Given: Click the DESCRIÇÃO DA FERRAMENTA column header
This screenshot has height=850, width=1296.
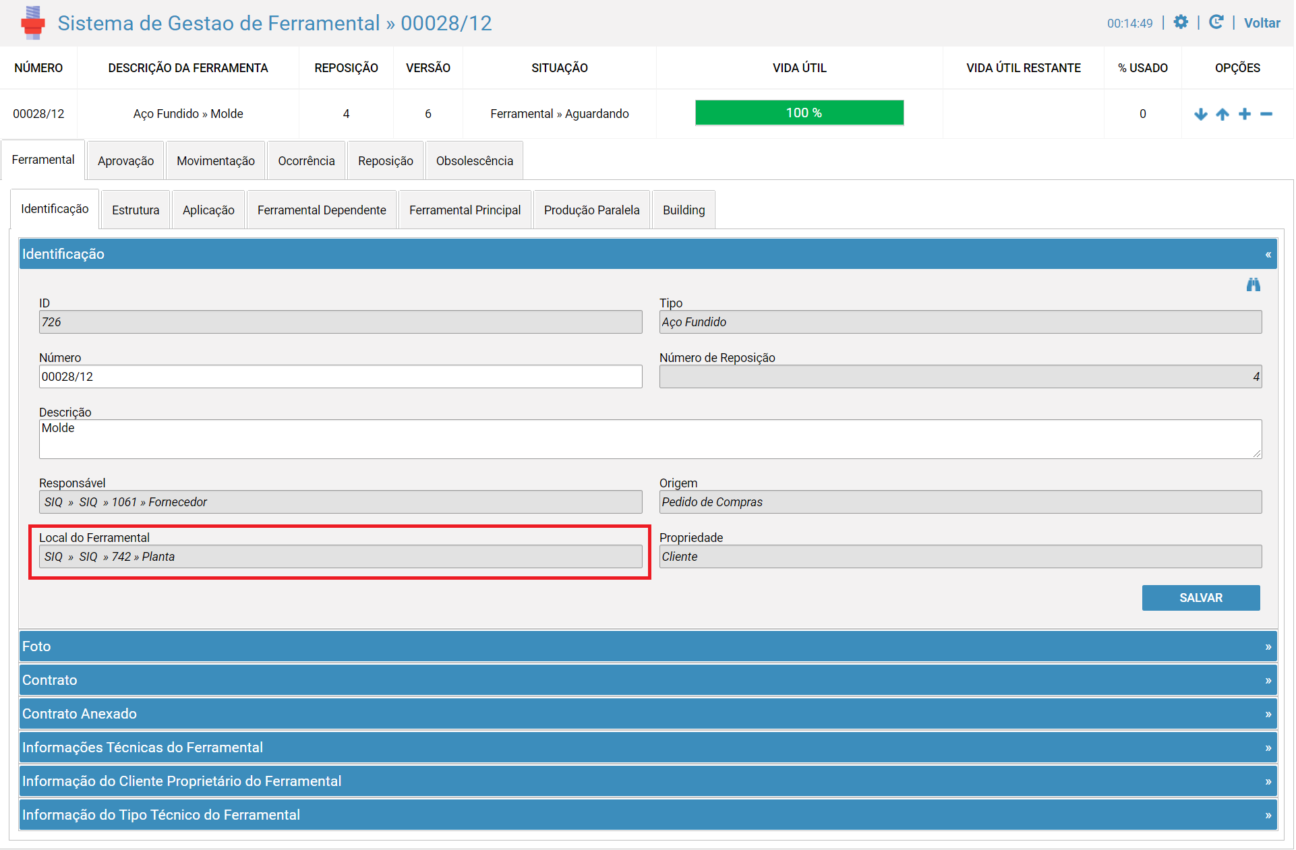Looking at the screenshot, I should (188, 68).
